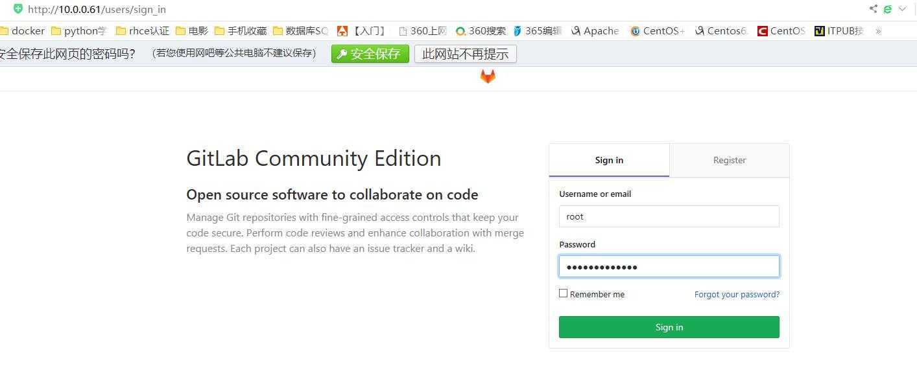Enable the Remember me checkbox
This screenshot has height=388, width=917.
564,293
